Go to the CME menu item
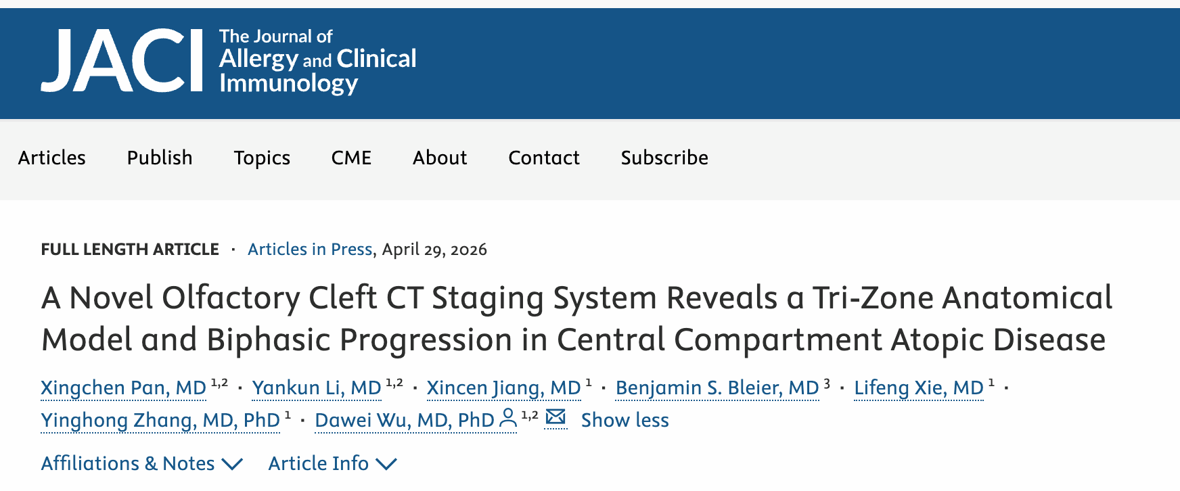 click(351, 158)
